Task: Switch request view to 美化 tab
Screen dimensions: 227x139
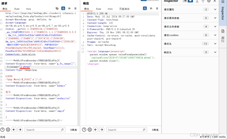Action: pyautogui.click(x=5, y=9)
